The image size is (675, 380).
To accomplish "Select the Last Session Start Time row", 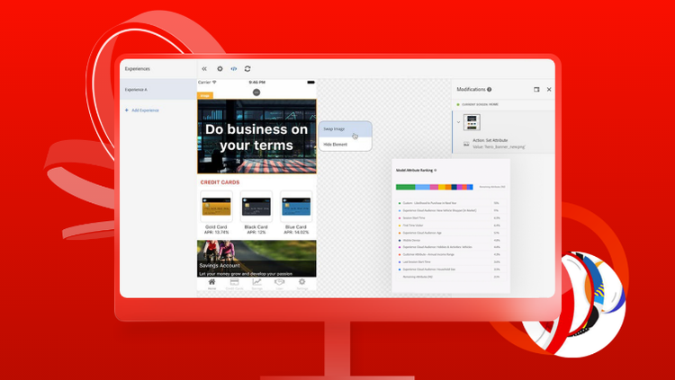I will (x=449, y=261).
